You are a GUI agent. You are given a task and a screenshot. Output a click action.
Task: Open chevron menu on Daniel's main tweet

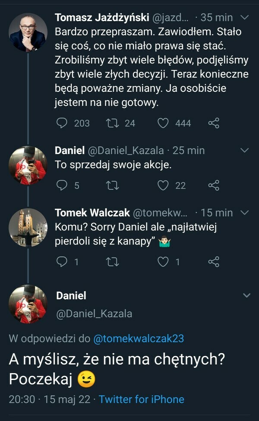246,296
